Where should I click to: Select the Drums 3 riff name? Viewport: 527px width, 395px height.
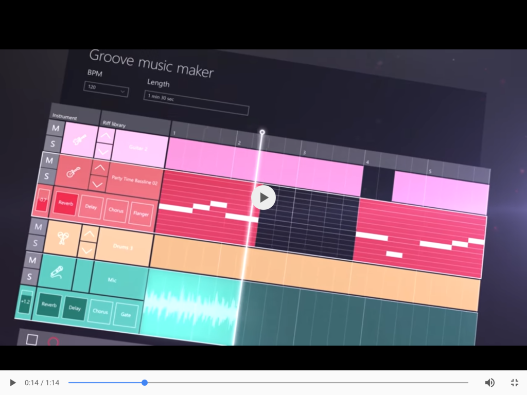[122, 246]
